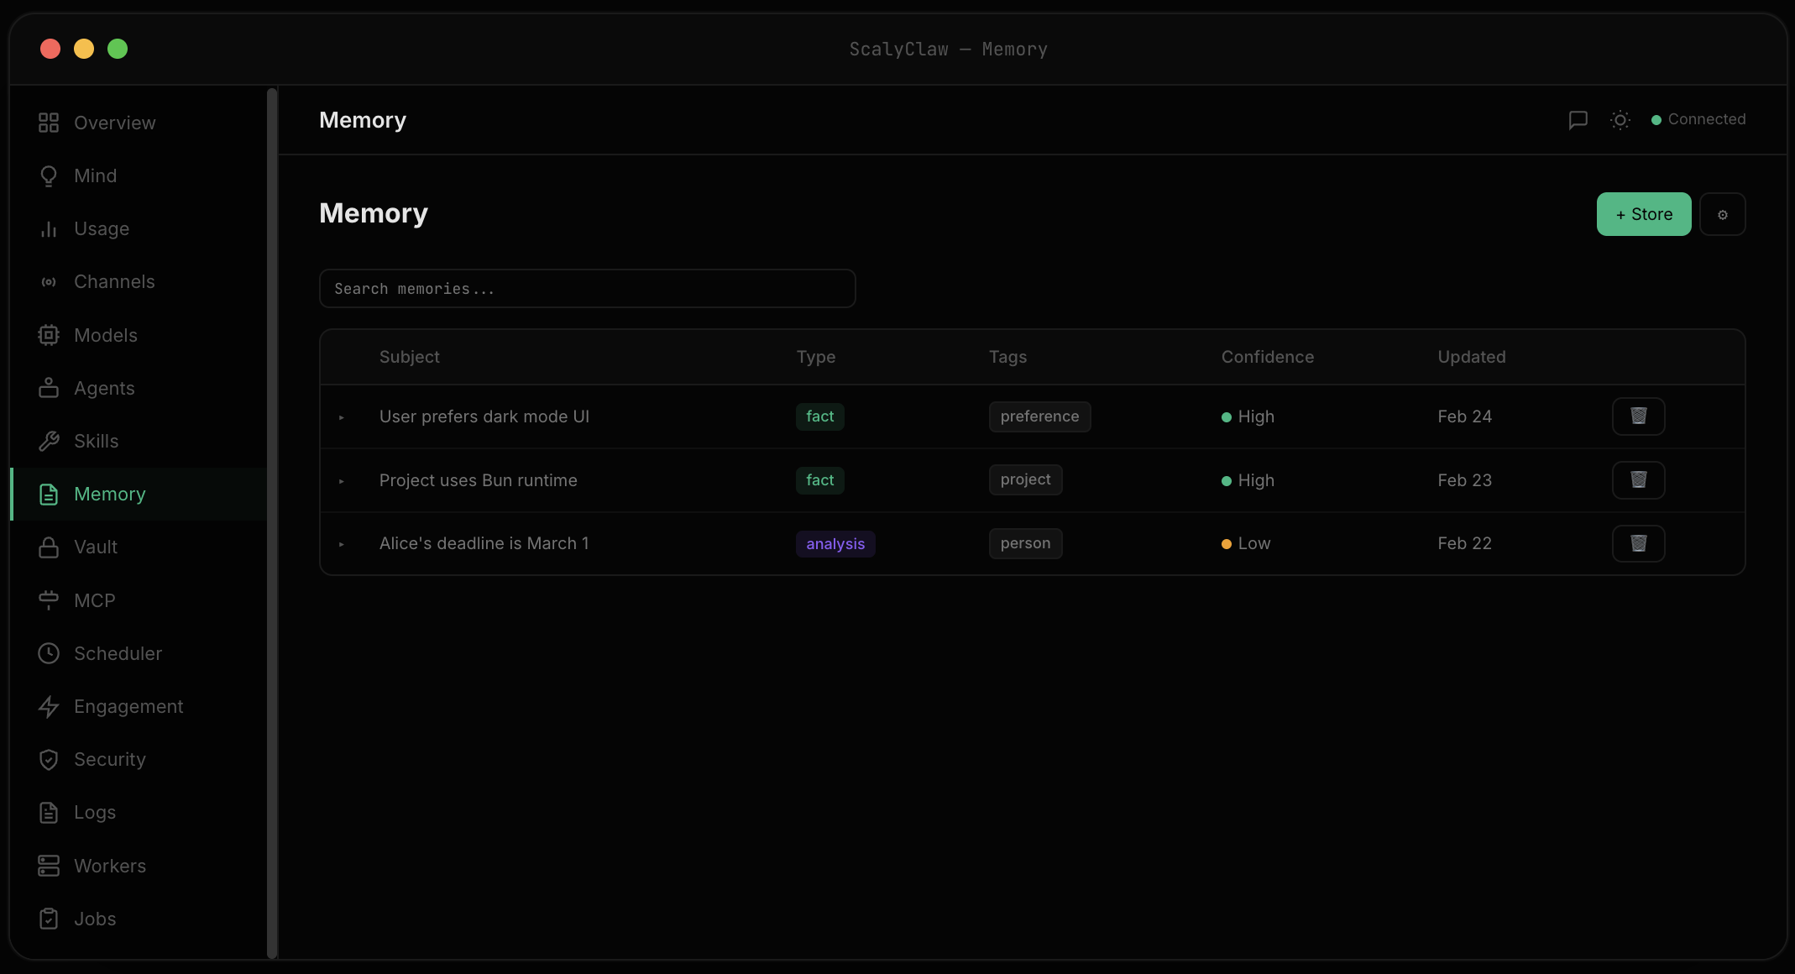This screenshot has width=1795, height=974.
Task: Expand the 'Project uses Bun runtime' row
Action: click(342, 481)
